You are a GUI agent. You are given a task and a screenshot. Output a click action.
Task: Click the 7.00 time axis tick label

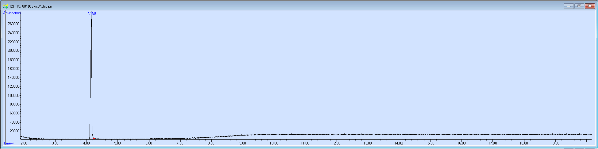tap(180, 143)
